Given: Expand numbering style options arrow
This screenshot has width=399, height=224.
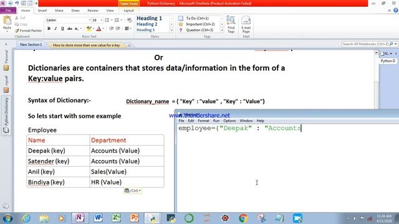Looking at the screenshot, I should [122, 20].
